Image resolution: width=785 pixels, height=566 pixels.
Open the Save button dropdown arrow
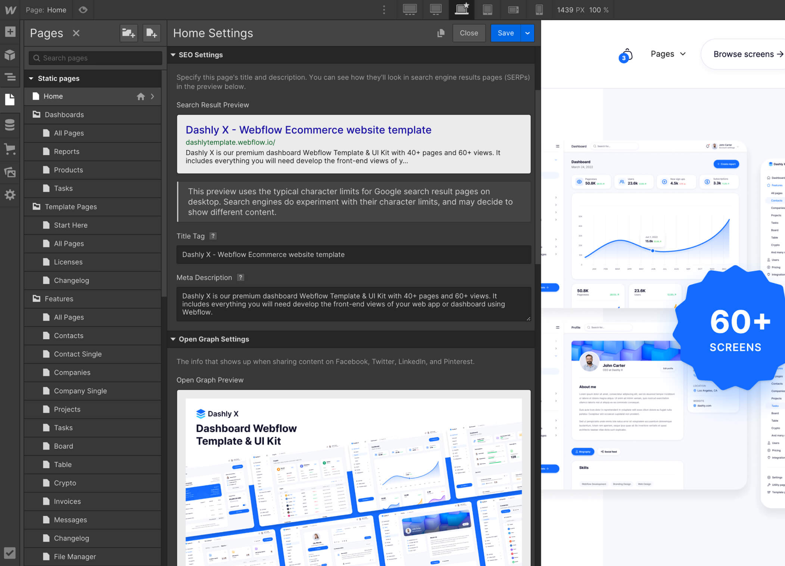tap(527, 33)
